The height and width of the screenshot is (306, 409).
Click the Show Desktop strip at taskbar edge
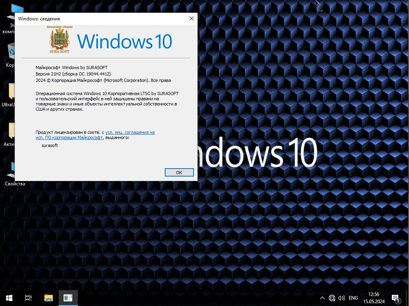(407, 298)
